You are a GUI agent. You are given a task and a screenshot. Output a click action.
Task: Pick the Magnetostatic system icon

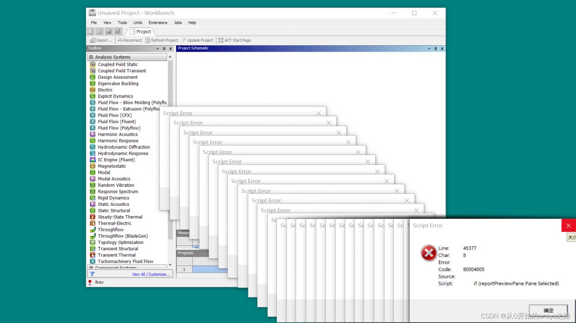click(93, 166)
